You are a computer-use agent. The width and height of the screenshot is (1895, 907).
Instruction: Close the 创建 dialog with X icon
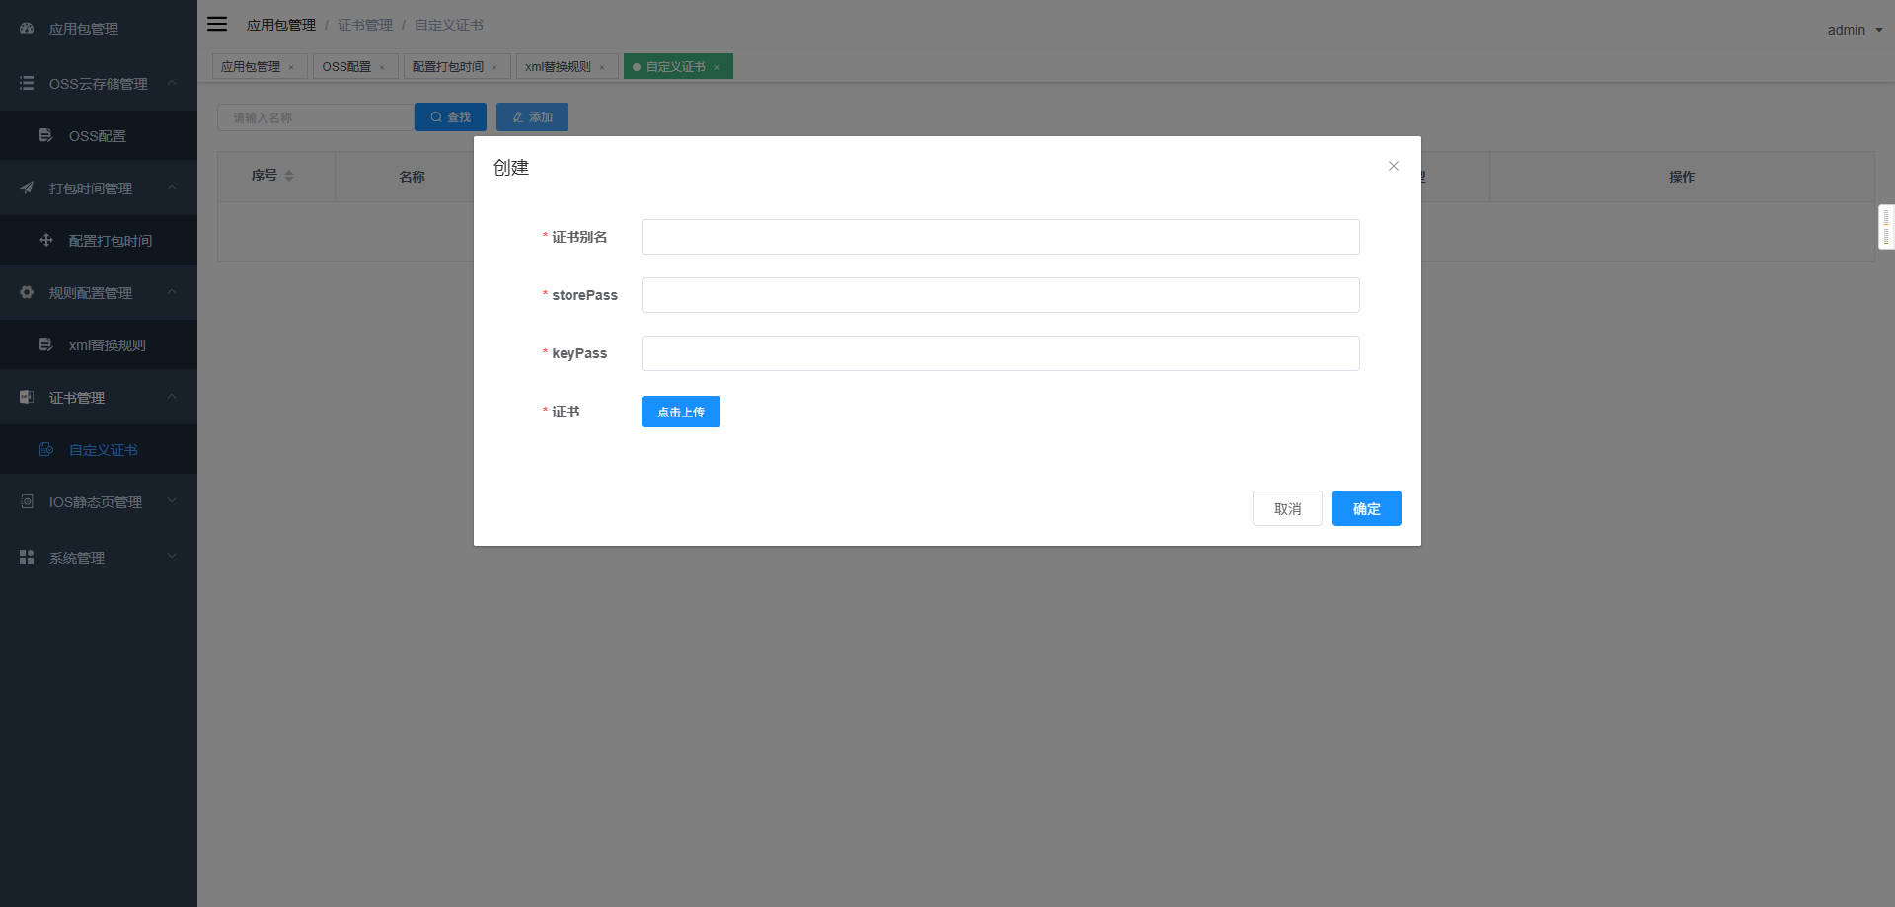coord(1393,166)
